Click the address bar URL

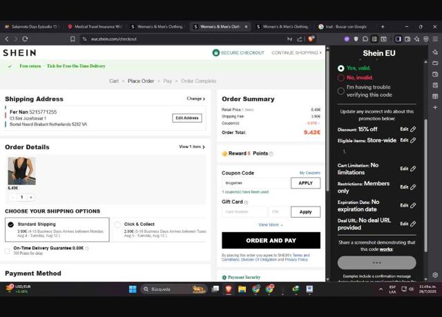[x=114, y=39]
